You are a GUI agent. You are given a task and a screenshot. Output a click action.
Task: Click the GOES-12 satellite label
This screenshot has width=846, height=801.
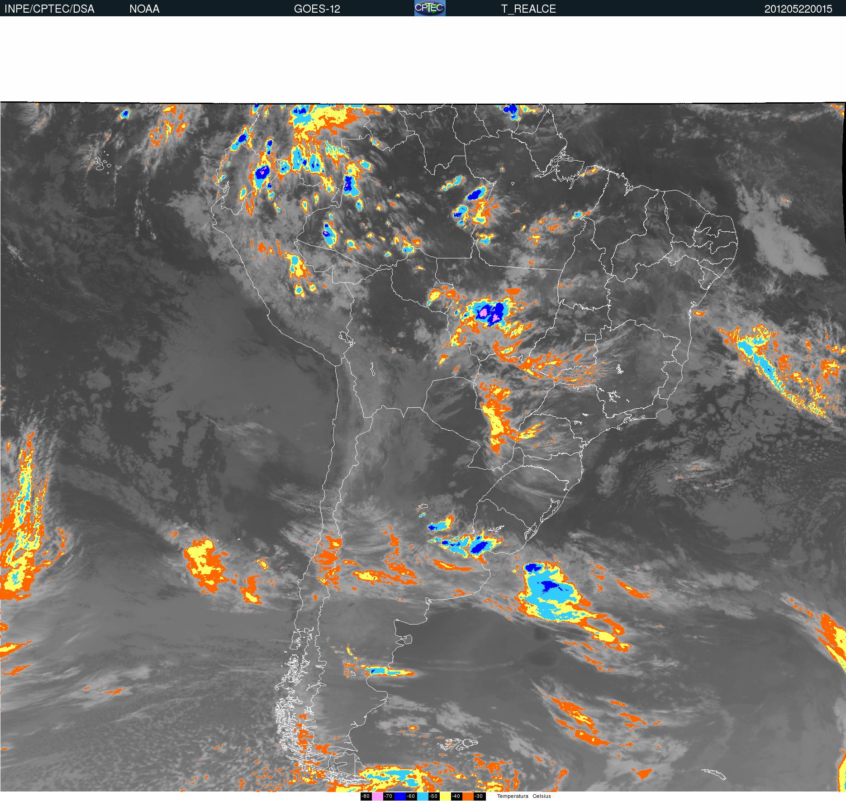tap(317, 9)
